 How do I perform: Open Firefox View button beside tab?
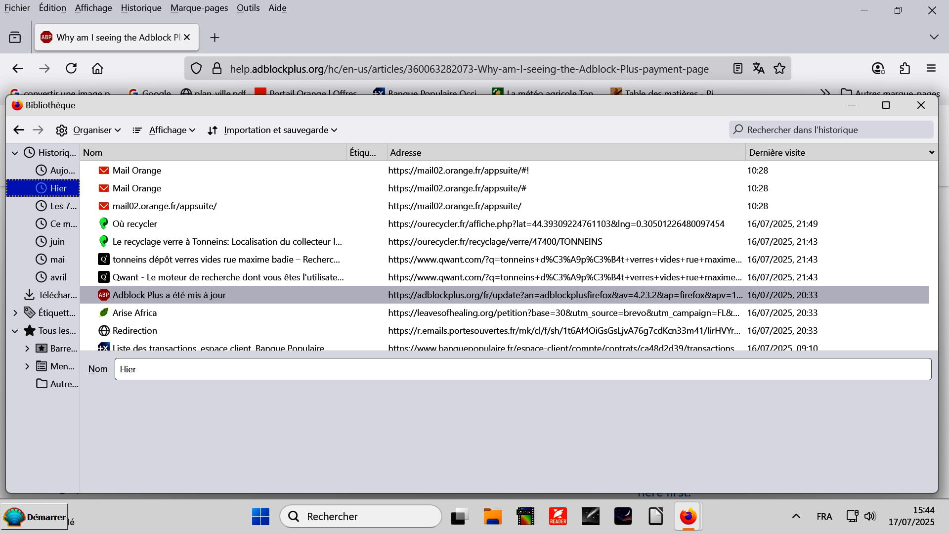(x=15, y=38)
